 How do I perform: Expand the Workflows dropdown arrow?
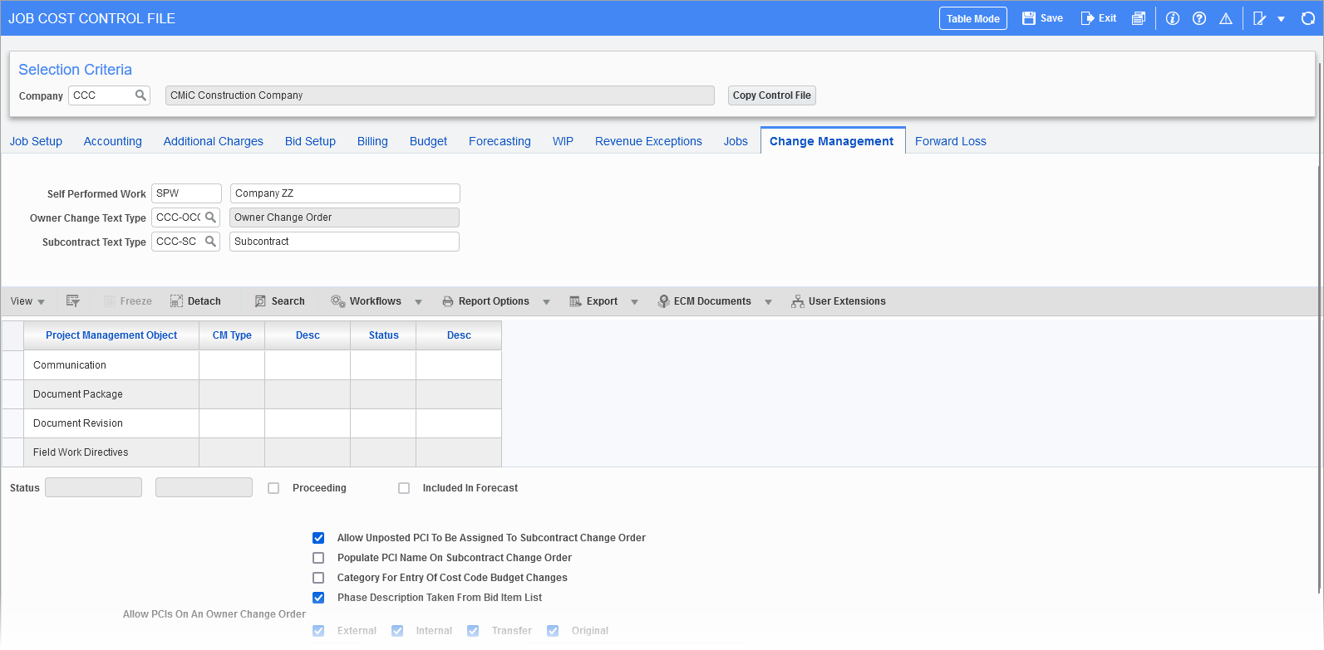418,302
